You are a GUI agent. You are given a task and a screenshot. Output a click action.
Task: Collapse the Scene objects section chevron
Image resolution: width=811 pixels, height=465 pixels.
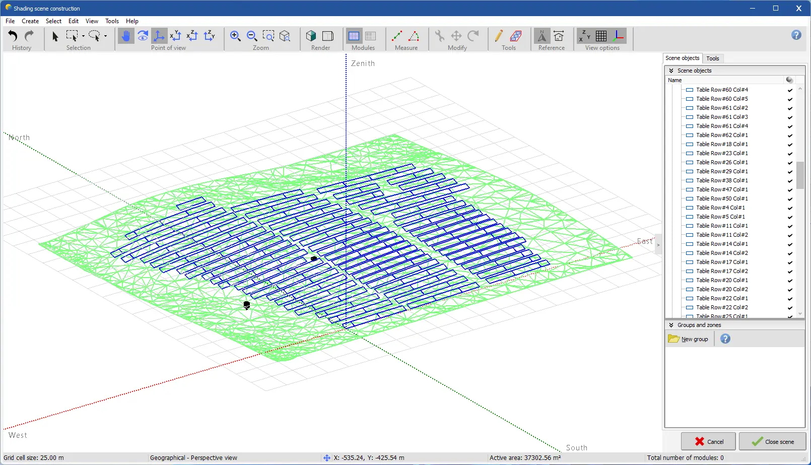pos(672,71)
